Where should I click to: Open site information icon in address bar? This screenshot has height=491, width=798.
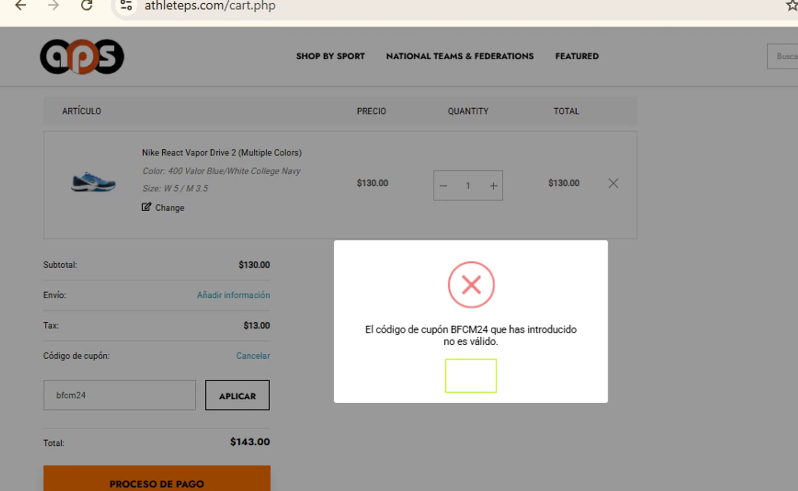coord(126,6)
